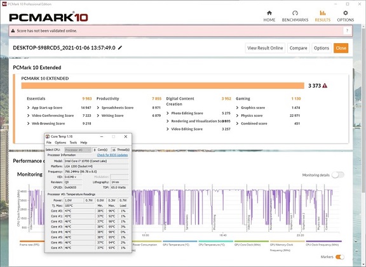Expand Video Conferencing Score

coord(28,115)
